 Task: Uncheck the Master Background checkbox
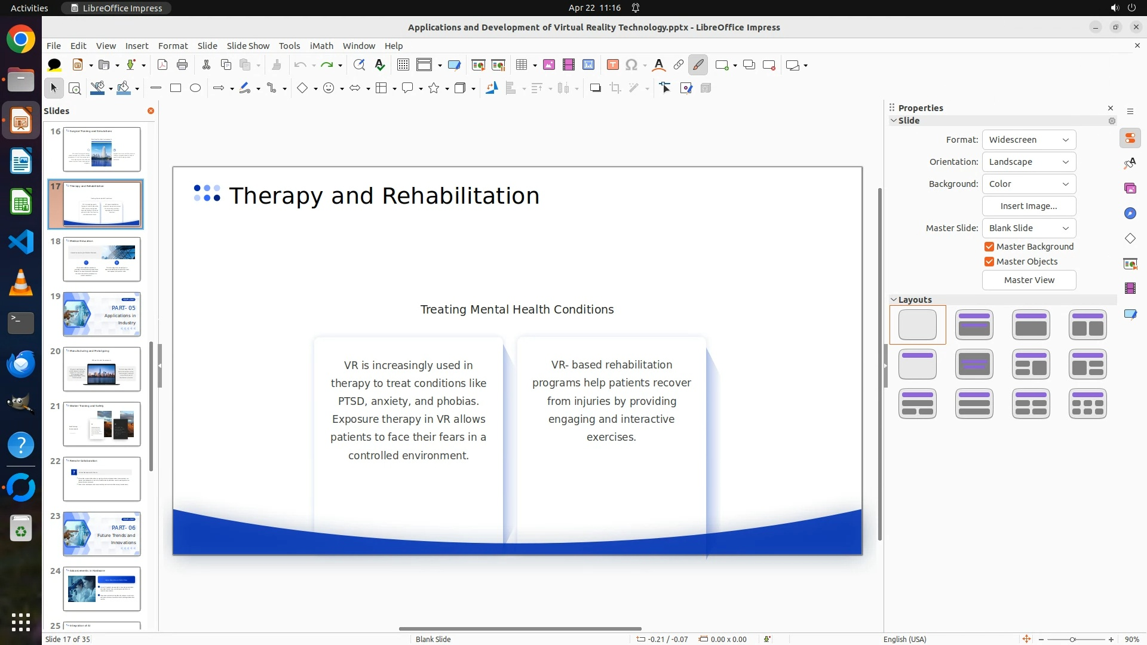pos(989,247)
